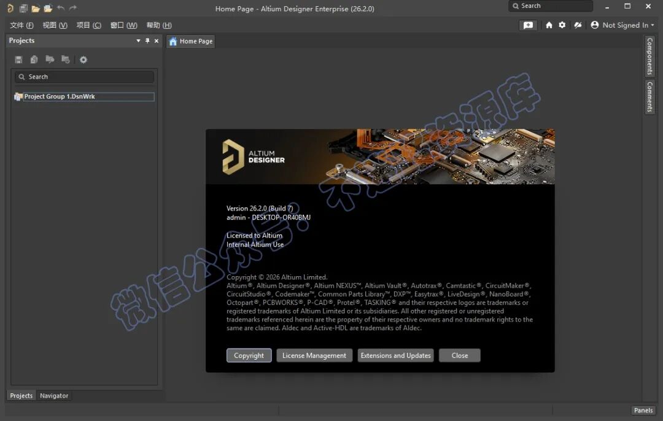This screenshot has width=663, height=421.
Task: Click the user account avatar icon
Action: pyautogui.click(x=594, y=25)
